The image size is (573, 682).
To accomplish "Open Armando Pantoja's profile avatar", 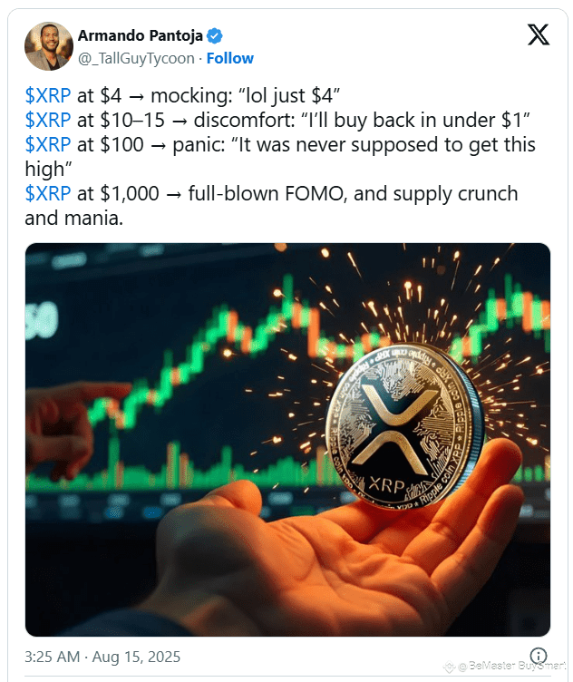I will [49, 46].
